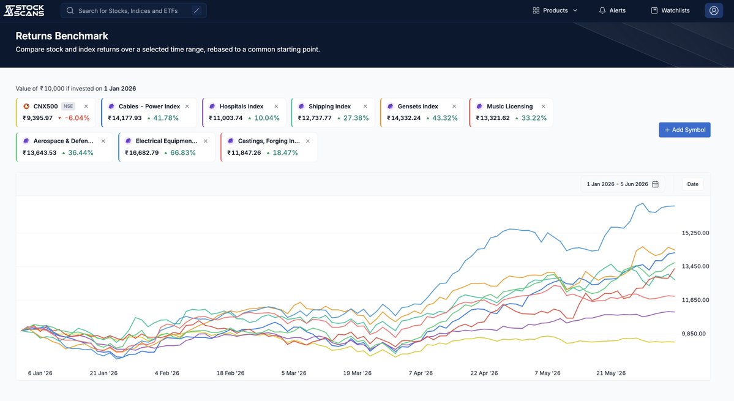
Task: Click the Hospitals Index icon
Action: click(212, 106)
